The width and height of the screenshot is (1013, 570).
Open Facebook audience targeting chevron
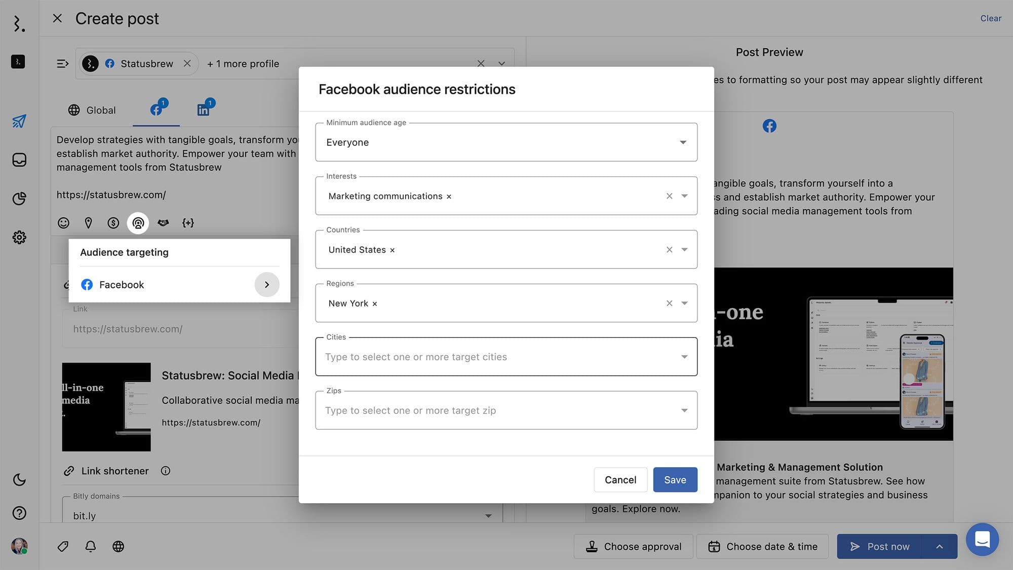[x=267, y=285]
